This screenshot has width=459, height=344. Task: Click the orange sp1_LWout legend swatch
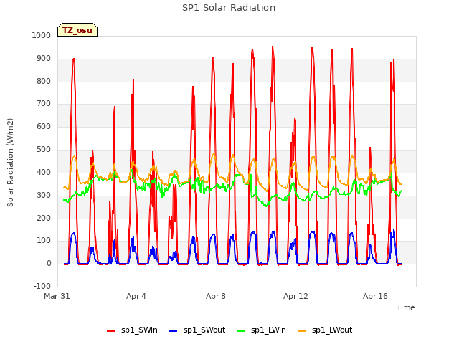point(301,331)
